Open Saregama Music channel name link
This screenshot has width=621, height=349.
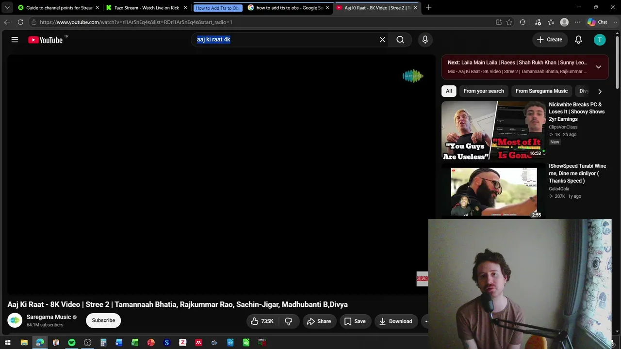(49, 317)
